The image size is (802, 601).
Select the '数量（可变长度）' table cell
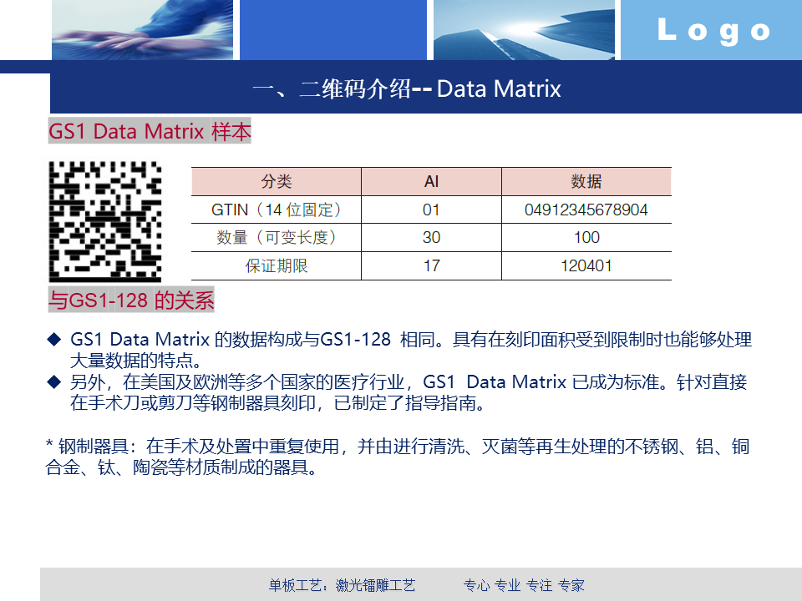pyautogui.click(x=277, y=238)
